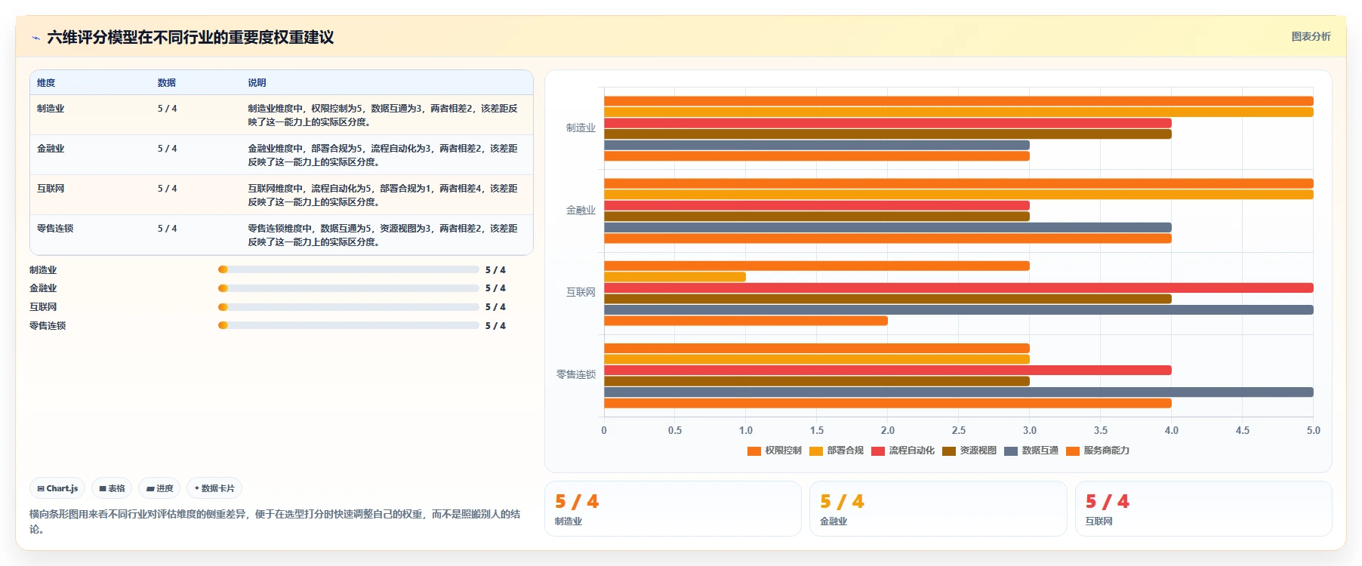Click the 1.0 tick on the x-axis
The width and height of the screenshot is (1362, 566).
tap(746, 430)
